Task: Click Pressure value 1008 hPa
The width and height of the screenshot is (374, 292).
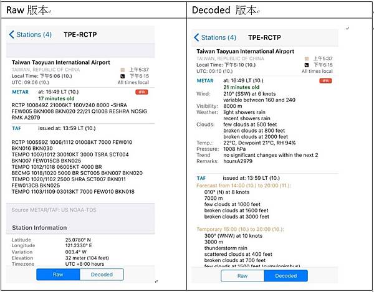Action: 234,149
